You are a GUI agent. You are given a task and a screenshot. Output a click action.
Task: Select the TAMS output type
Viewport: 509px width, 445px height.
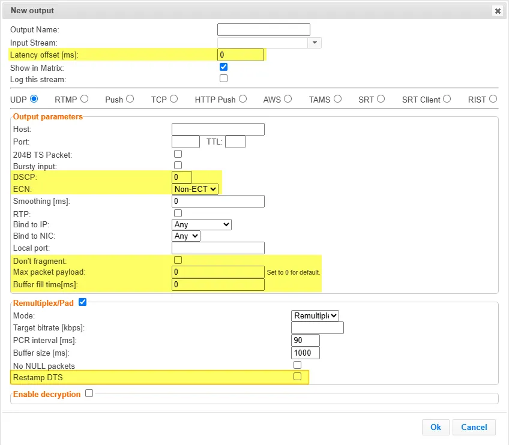(337, 98)
